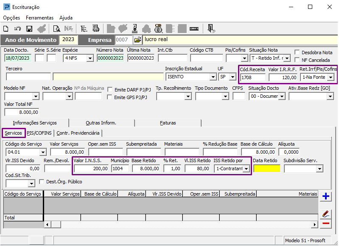Click the greyed columns import icon
Screen dimensions: 339x246
click(171, 29)
